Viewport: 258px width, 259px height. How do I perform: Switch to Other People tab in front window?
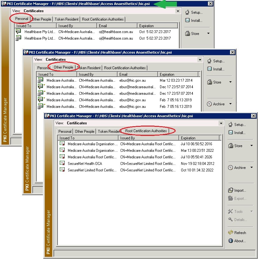[85, 131]
